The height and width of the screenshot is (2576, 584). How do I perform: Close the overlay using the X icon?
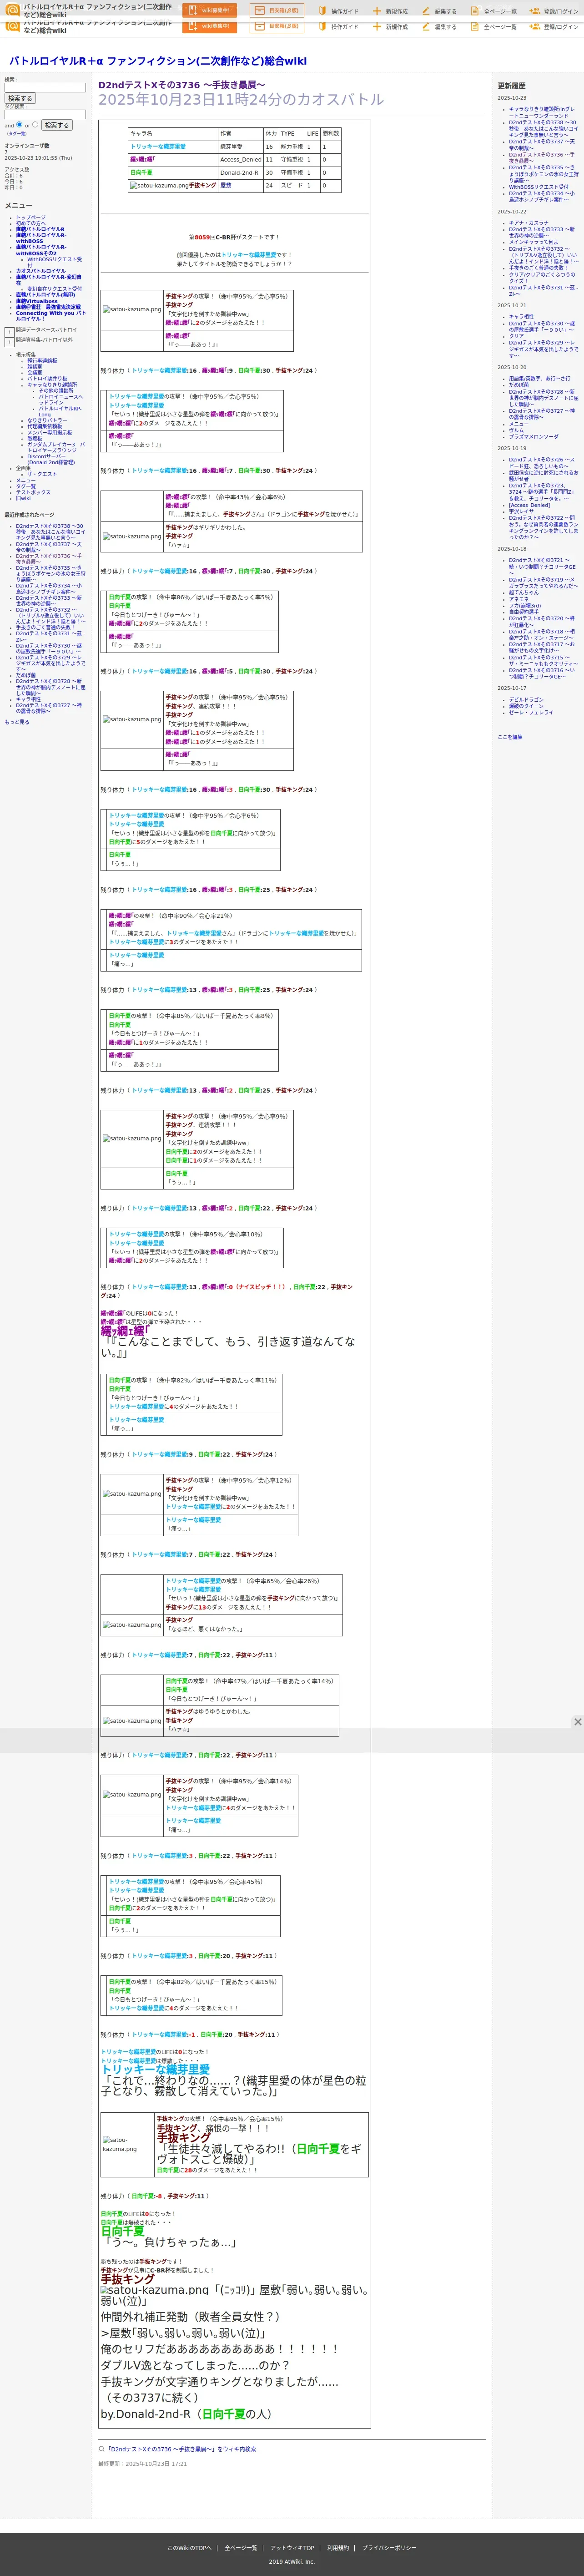(x=577, y=1722)
